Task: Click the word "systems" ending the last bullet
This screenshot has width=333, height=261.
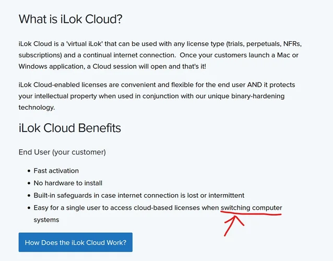Action: [x=46, y=220]
